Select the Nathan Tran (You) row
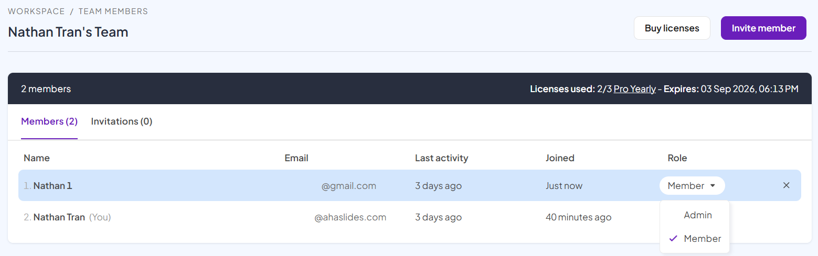 (x=59, y=217)
